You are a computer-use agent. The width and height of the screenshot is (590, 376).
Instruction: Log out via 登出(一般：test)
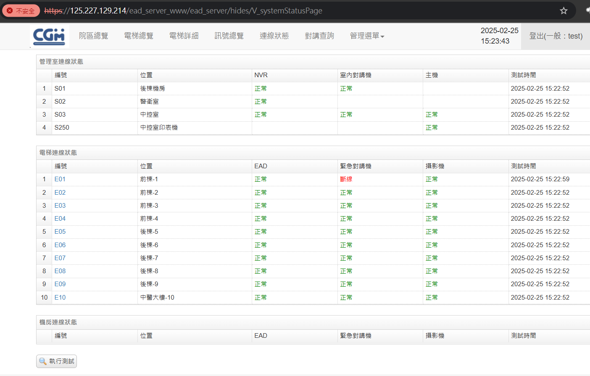(x=556, y=36)
